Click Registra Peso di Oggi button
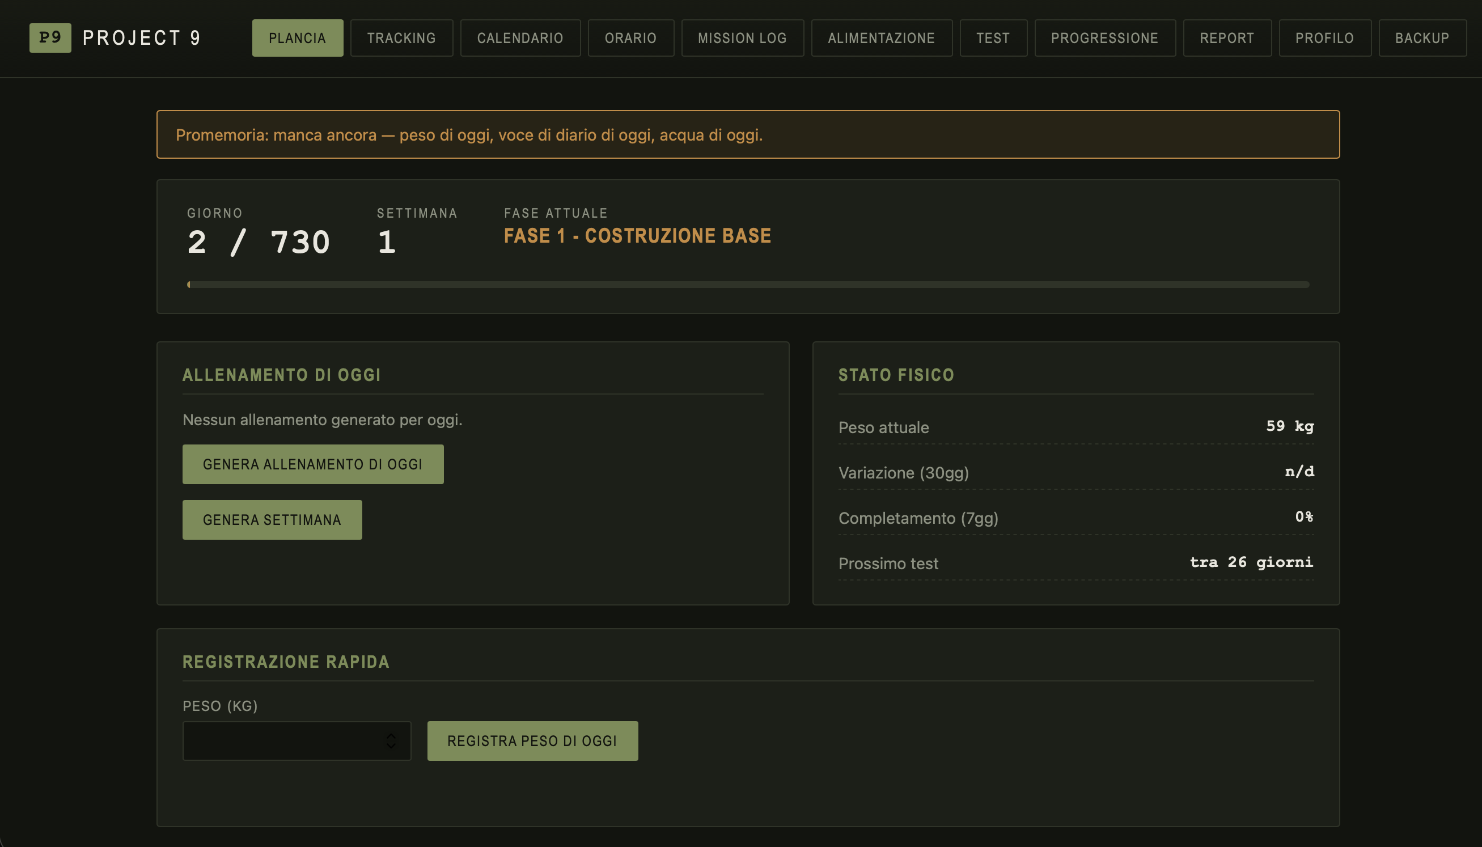This screenshot has height=847, width=1482. point(532,740)
